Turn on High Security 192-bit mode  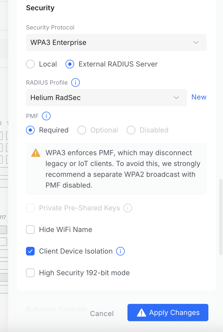pos(30,273)
